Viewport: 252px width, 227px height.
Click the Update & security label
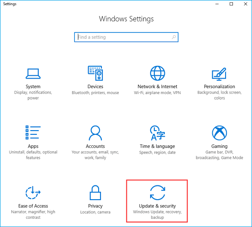[x=157, y=206]
